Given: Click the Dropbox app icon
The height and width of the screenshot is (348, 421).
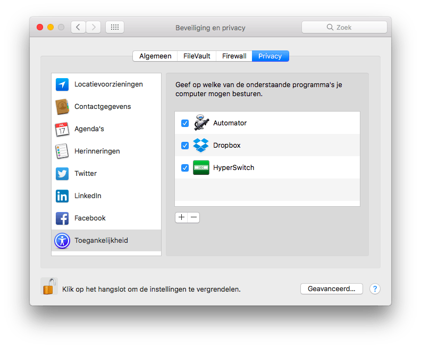Looking at the screenshot, I should click(x=201, y=145).
